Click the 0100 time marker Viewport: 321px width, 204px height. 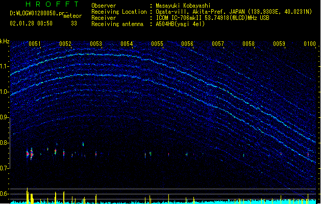[310, 44]
